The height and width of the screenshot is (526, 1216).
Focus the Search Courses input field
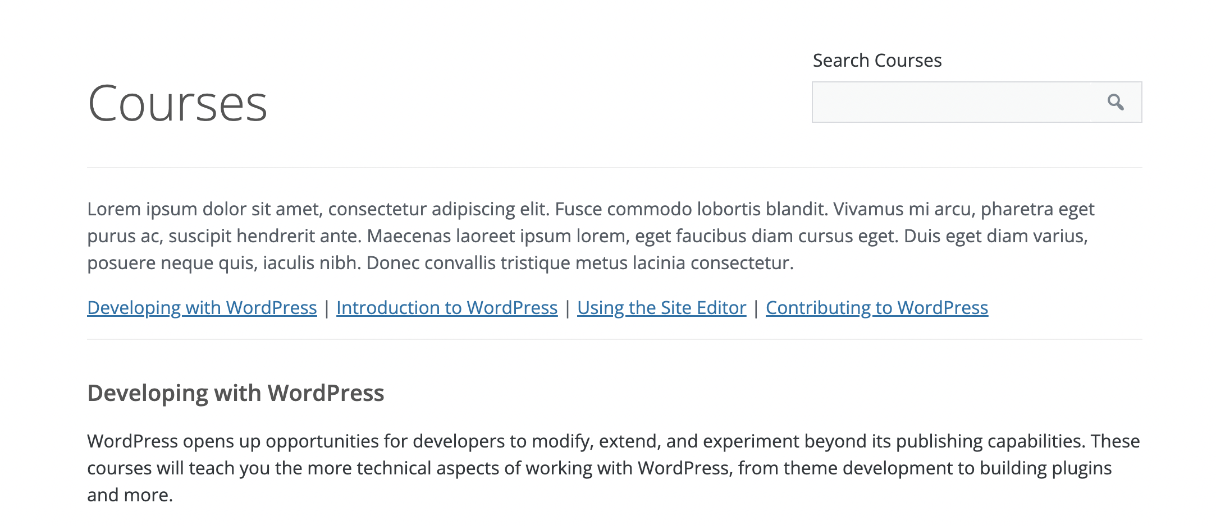point(954,102)
